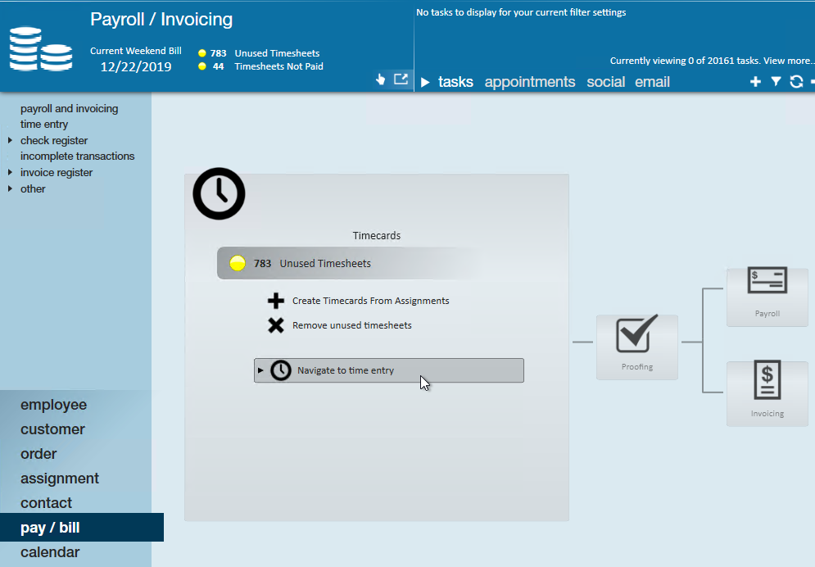Expand the other tree item
Screen dimensions: 815x567
(10, 188)
